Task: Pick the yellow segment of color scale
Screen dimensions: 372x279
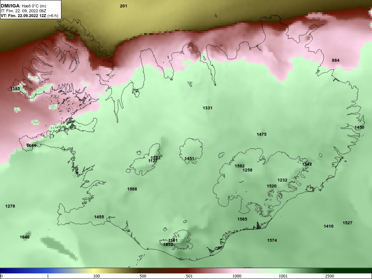Action: tap(95, 271)
